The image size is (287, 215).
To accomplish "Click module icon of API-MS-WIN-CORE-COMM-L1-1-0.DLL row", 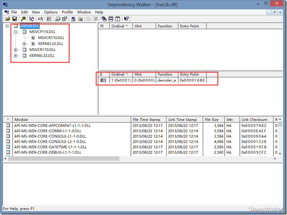I will [x=8, y=131].
